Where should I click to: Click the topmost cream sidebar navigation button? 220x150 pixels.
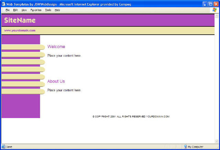pos(23,47)
